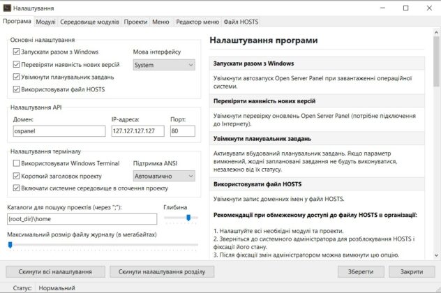Click the Глибина slider
Screen dimensions: 441x293
pos(180,218)
